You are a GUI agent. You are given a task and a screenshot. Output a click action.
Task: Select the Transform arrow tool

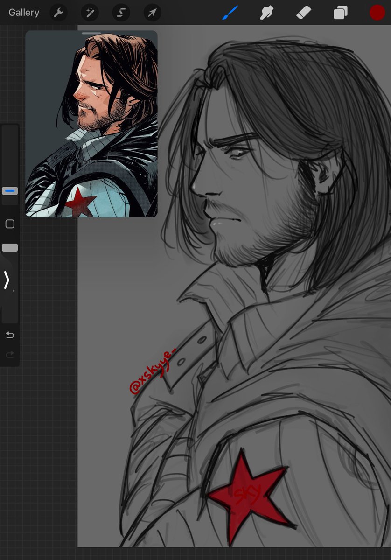pos(151,12)
